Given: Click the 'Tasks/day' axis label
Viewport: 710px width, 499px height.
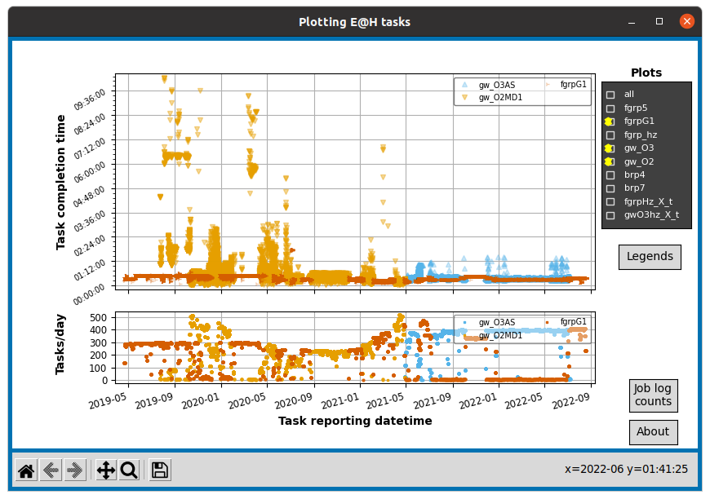Looking at the screenshot, I should [60, 345].
